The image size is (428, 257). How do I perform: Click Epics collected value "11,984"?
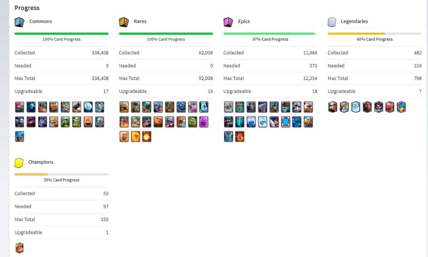coord(310,53)
